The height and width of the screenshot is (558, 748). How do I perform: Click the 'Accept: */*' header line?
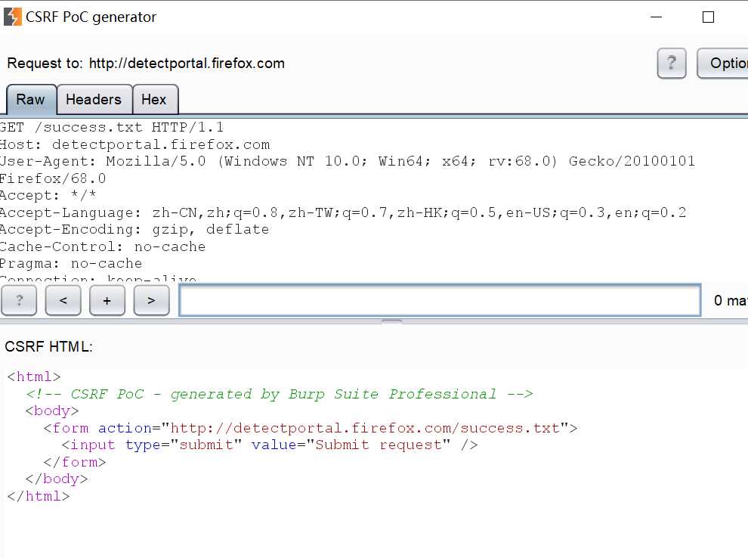pyautogui.click(x=48, y=195)
